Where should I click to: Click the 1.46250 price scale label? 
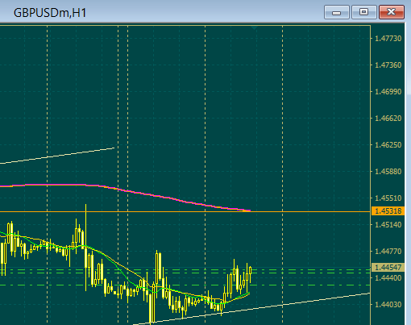tap(388, 145)
